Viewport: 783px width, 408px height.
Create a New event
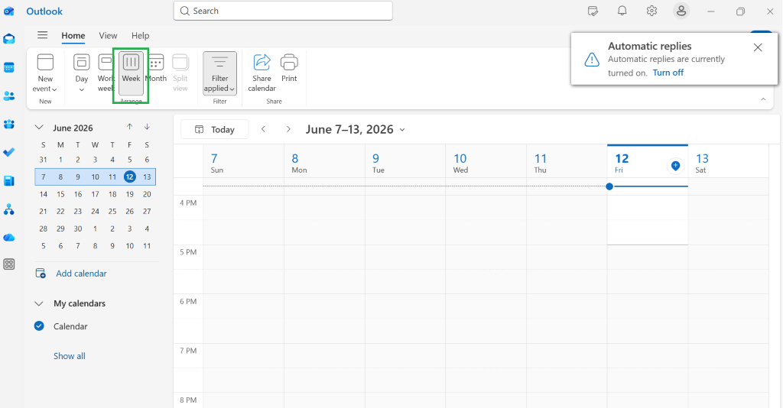(x=45, y=73)
